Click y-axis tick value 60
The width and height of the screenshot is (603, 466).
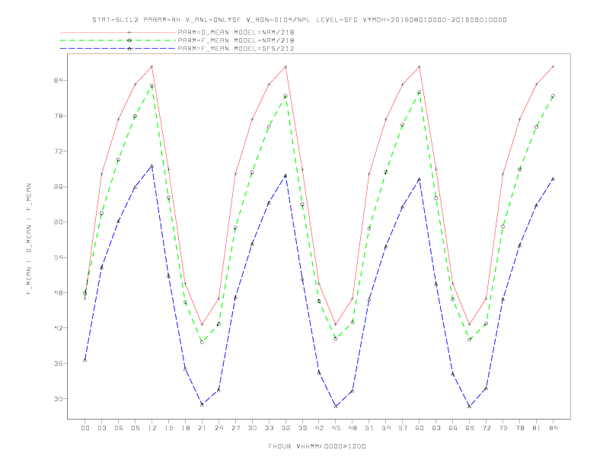point(58,222)
